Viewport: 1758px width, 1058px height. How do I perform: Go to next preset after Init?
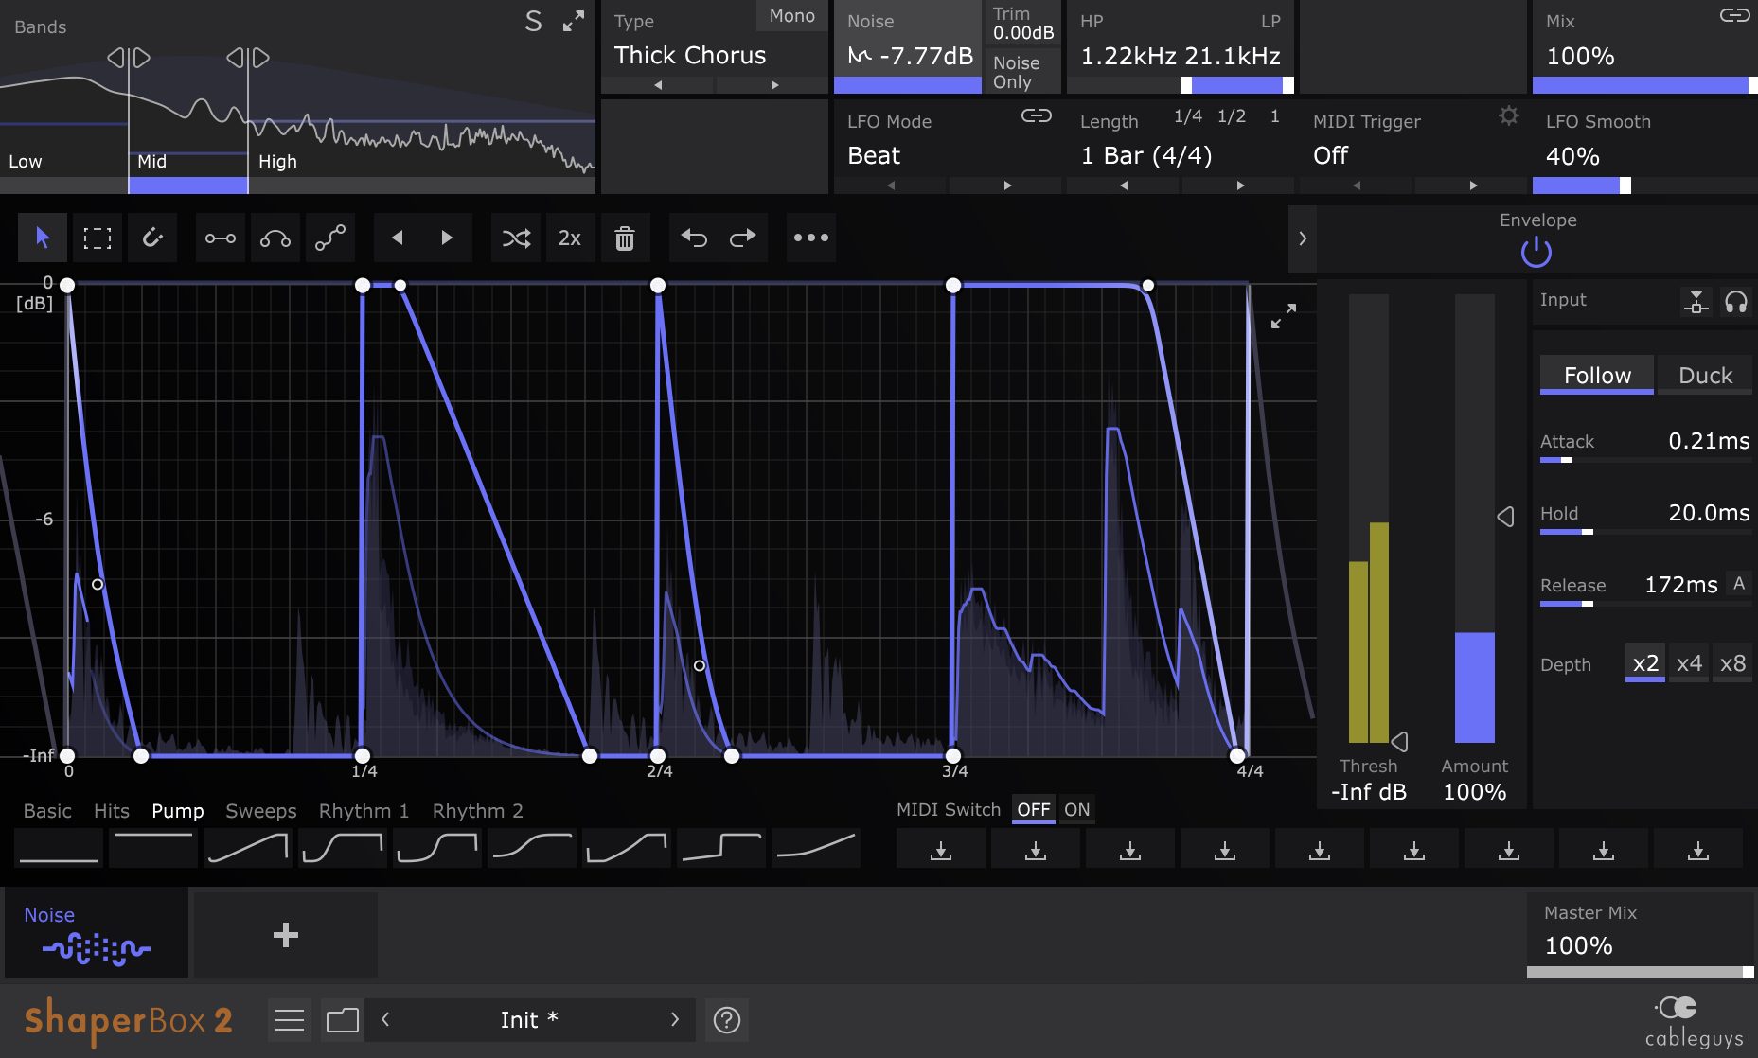(x=675, y=1019)
